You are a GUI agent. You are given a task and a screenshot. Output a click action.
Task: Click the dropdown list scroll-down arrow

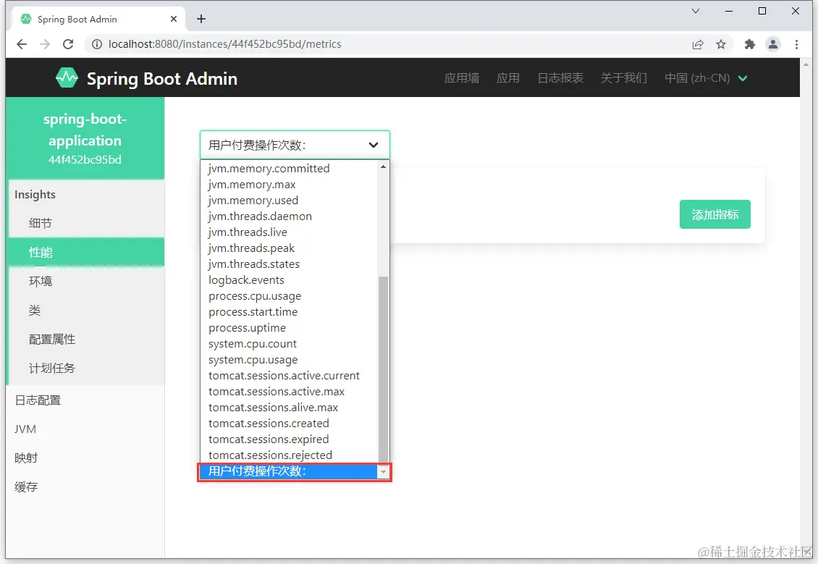(x=384, y=472)
